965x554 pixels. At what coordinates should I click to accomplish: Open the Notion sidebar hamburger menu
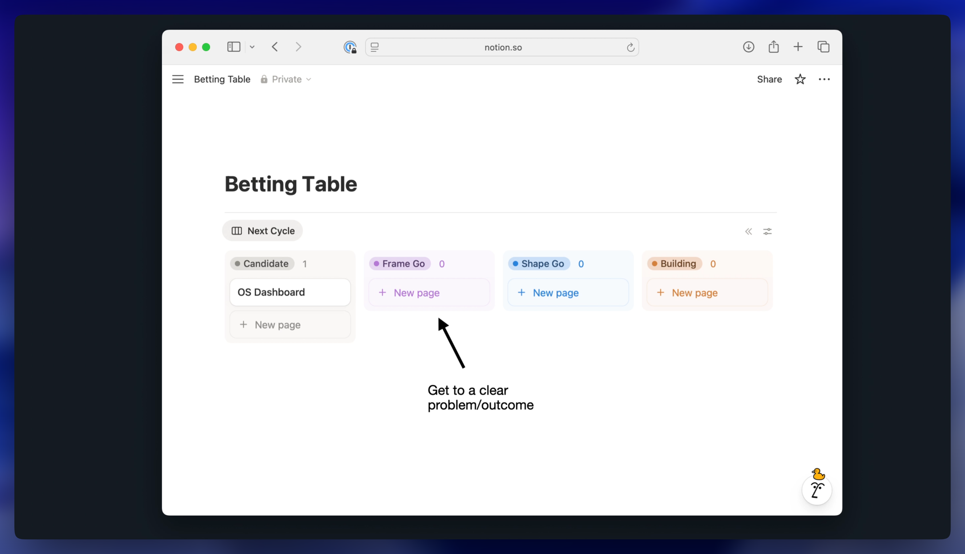pos(178,79)
